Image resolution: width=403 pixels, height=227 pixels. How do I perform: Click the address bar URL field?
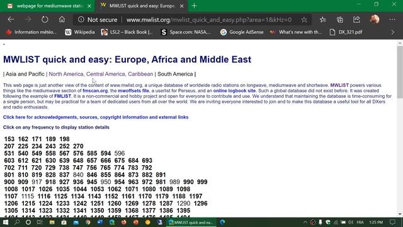coord(208,20)
